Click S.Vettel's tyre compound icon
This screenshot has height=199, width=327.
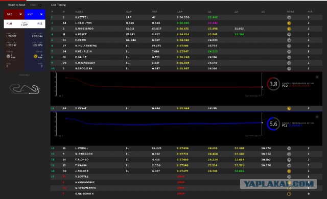click(289, 17)
